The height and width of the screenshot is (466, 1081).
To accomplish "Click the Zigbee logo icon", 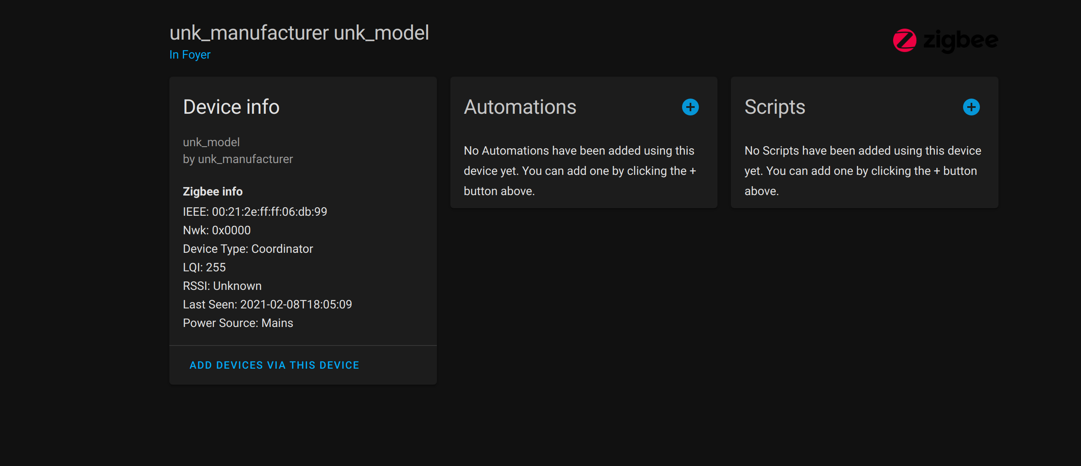I will click(x=945, y=40).
